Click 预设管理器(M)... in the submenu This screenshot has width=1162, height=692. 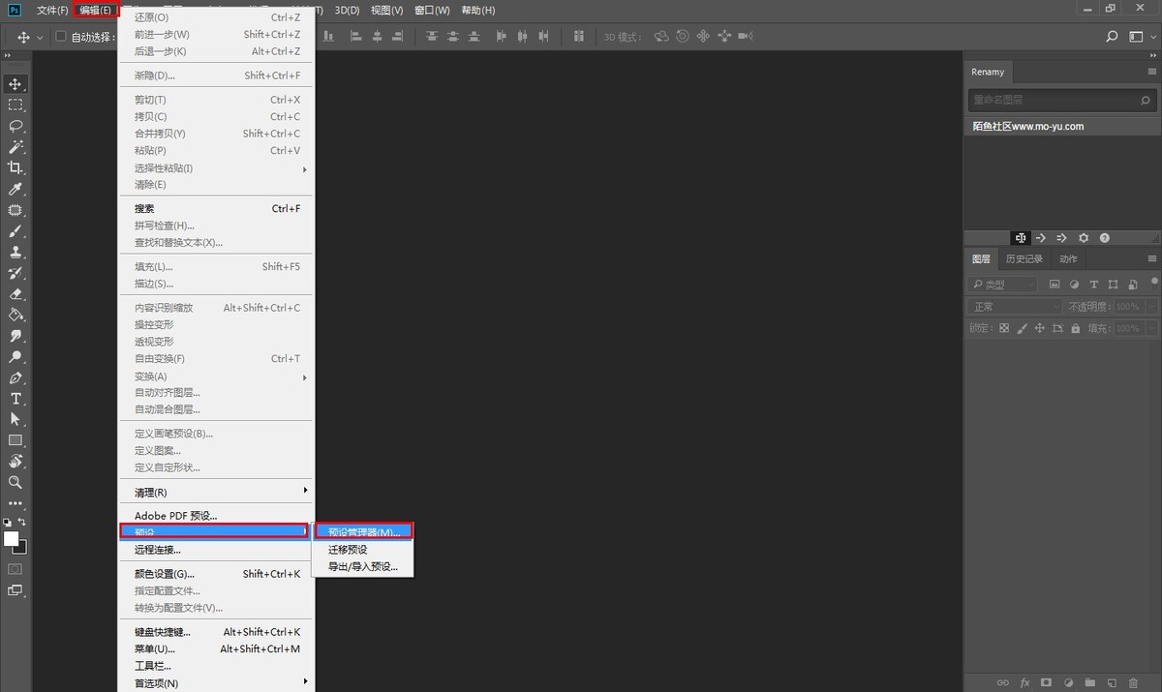coord(363,532)
